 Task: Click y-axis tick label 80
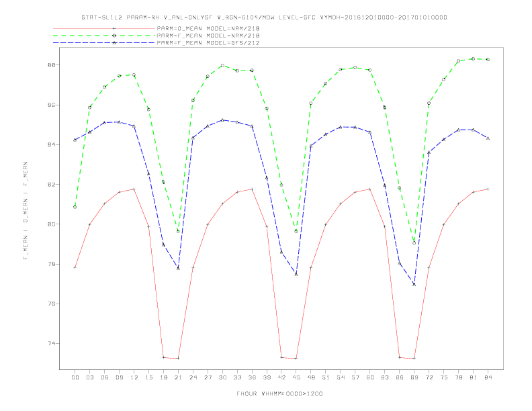(51, 224)
